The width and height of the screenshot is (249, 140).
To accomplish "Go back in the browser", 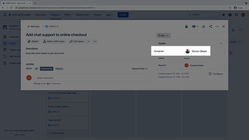I will point(3,8).
